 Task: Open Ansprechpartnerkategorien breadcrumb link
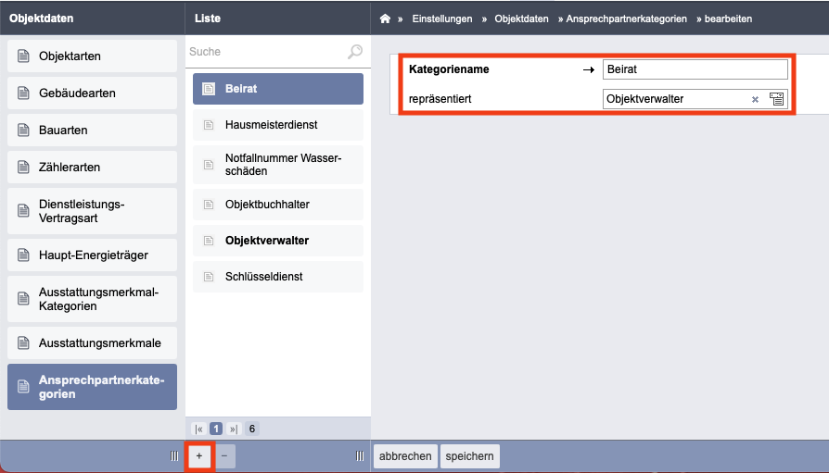pos(627,19)
